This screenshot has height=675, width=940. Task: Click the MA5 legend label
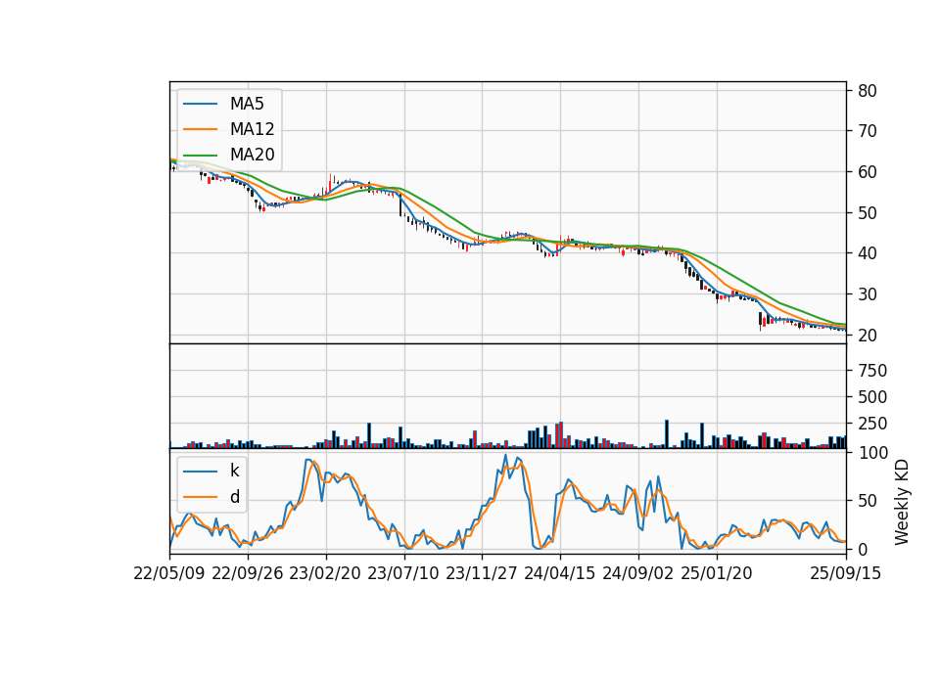pyautogui.click(x=247, y=104)
